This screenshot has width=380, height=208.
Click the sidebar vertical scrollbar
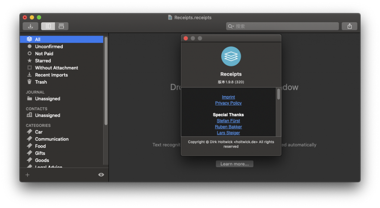click(106, 80)
